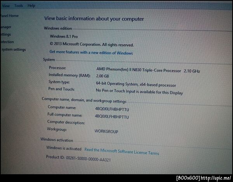Image resolution: width=233 pixels, height=182 pixels.
Task: Click the Computer description label
Action: click(66, 122)
